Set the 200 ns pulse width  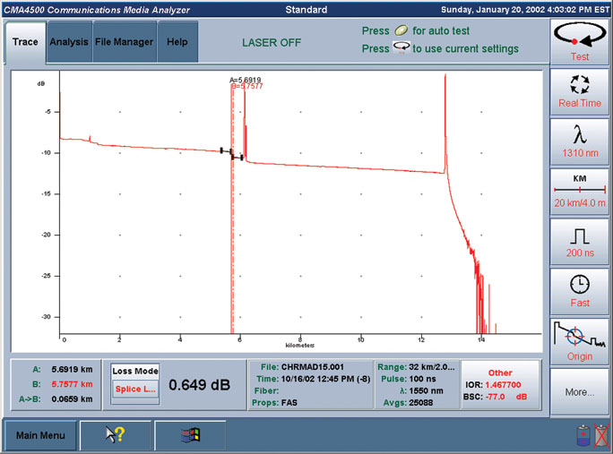click(x=580, y=240)
